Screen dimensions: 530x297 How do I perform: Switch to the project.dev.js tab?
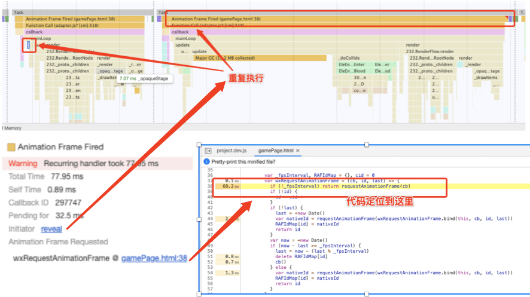tap(232, 151)
